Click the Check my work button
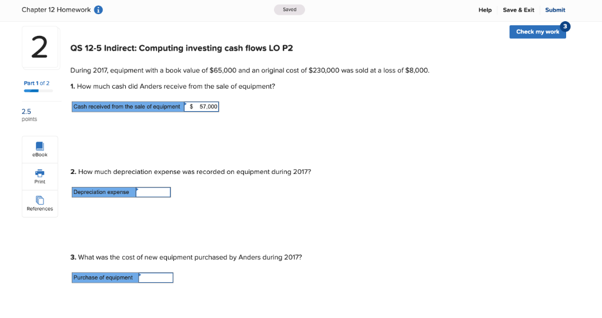The height and width of the screenshot is (318, 602). click(537, 32)
